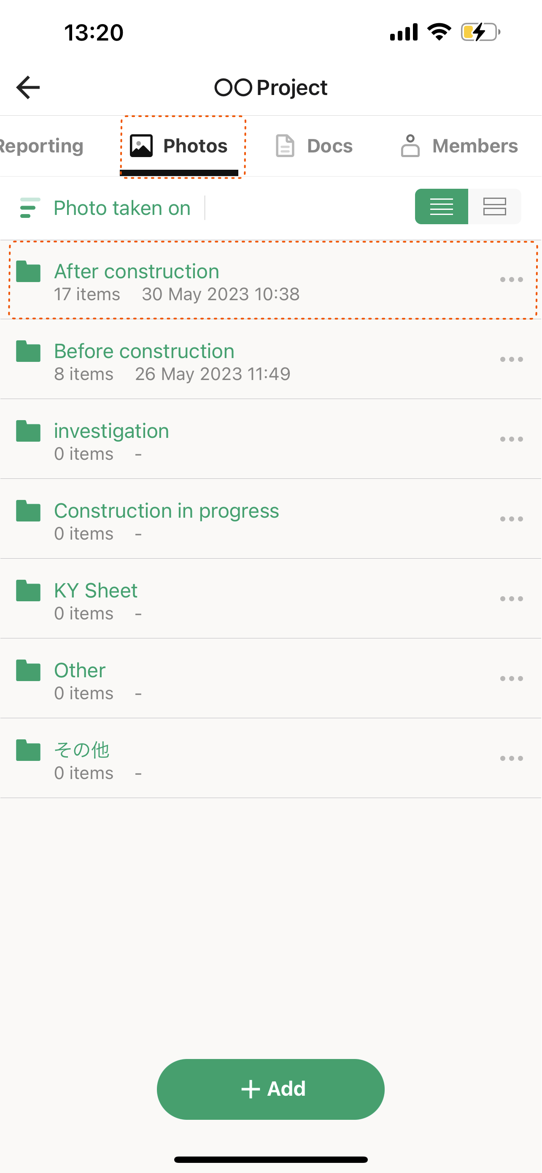Screen dimensions: 542x1173
Task: Switch to large row view
Action: point(494,207)
